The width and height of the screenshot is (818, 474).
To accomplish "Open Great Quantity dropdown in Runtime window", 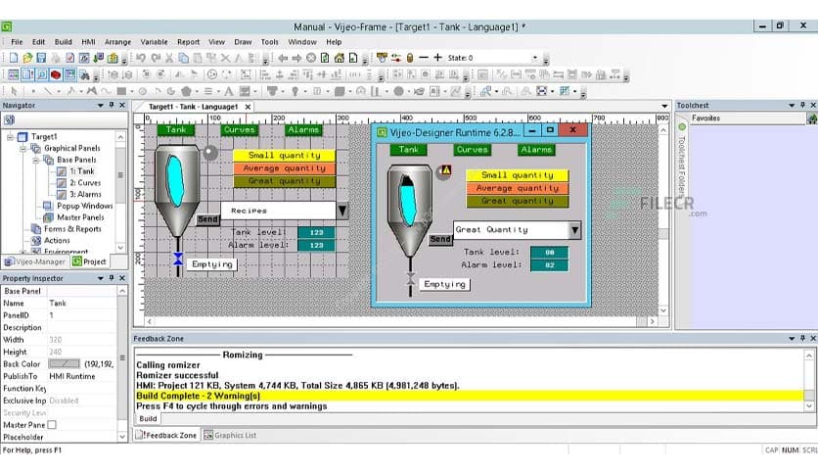I will pos(574,230).
